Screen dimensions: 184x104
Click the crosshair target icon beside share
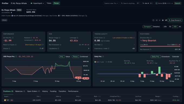(153, 20)
